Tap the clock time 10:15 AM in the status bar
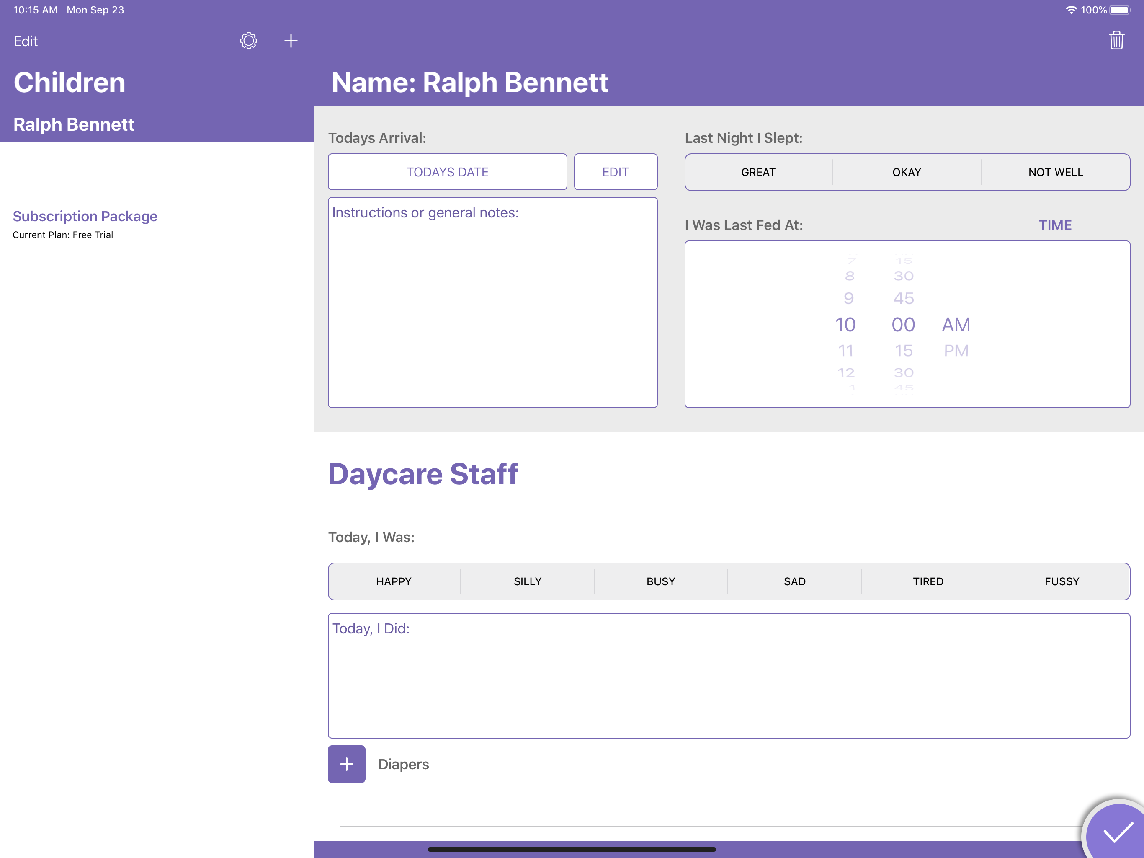1144x858 pixels. pyautogui.click(x=35, y=10)
